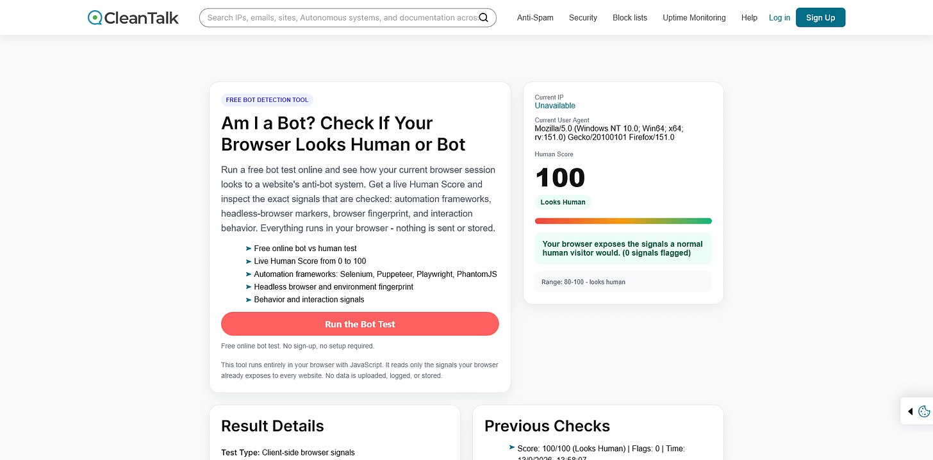Screen dimensions: 933x460
Task: Click 'Test Type: Client-side browser signals' text
Action: coord(288,452)
